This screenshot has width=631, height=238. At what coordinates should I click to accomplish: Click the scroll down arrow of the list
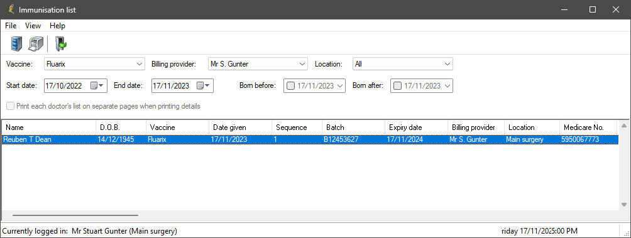623,205
